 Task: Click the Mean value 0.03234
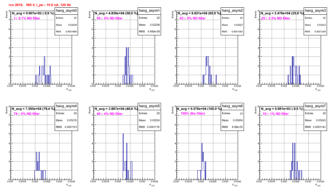[x=155, y=120]
